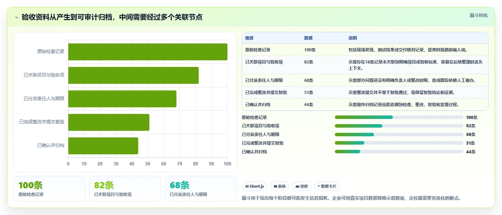Click description starting 示意整改提交
Viewport: 502px width, 215px height.
[x=402, y=93]
